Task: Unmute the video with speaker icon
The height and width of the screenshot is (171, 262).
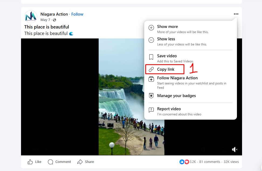Action: tap(235, 149)
